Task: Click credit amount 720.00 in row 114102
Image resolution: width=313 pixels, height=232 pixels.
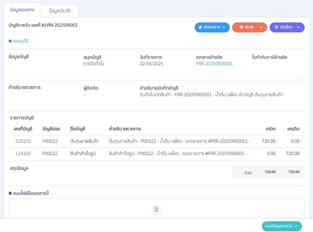Action: click(293, 153)
